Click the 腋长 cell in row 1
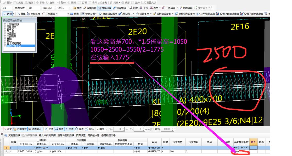 [254, 148]
